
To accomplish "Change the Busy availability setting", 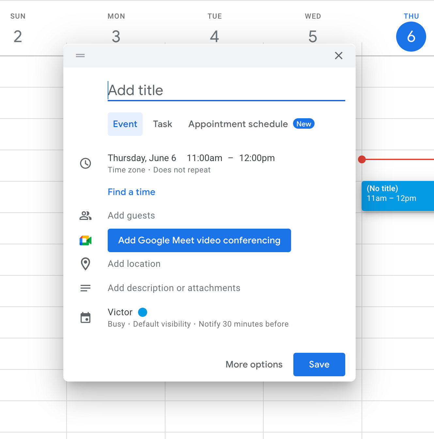I will click(116, 324).
